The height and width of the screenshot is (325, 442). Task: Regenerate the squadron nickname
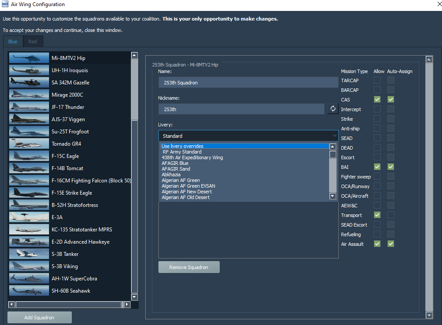point(333,108)
